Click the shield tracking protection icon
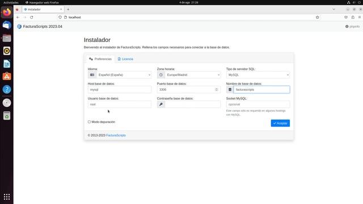The height and width of the screenshot is (204, 363). tap(60, 18)
